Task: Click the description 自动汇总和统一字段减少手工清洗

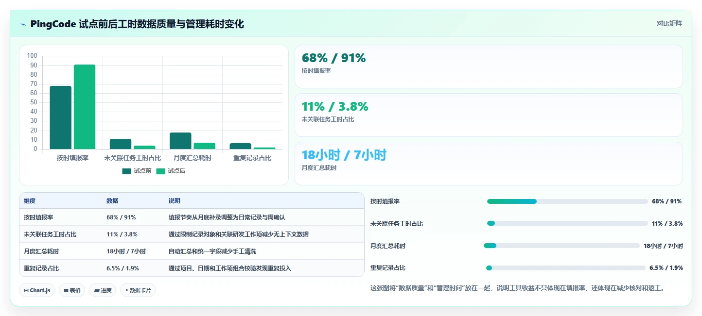Action: pos(212,251)
